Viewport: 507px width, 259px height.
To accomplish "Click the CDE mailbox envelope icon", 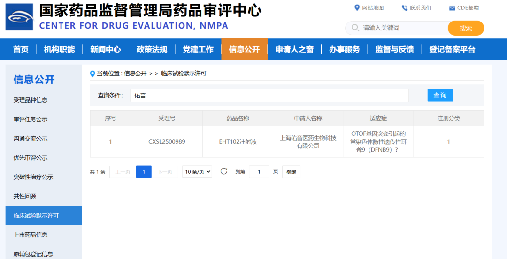I will click(452, 8).
